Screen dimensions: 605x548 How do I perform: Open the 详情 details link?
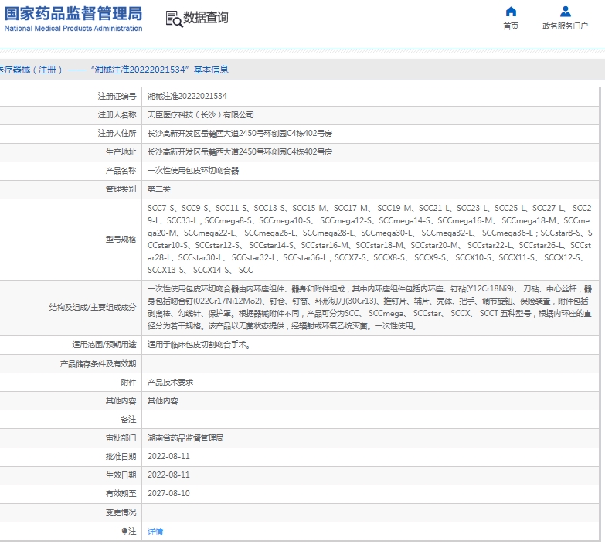(155, 532)
